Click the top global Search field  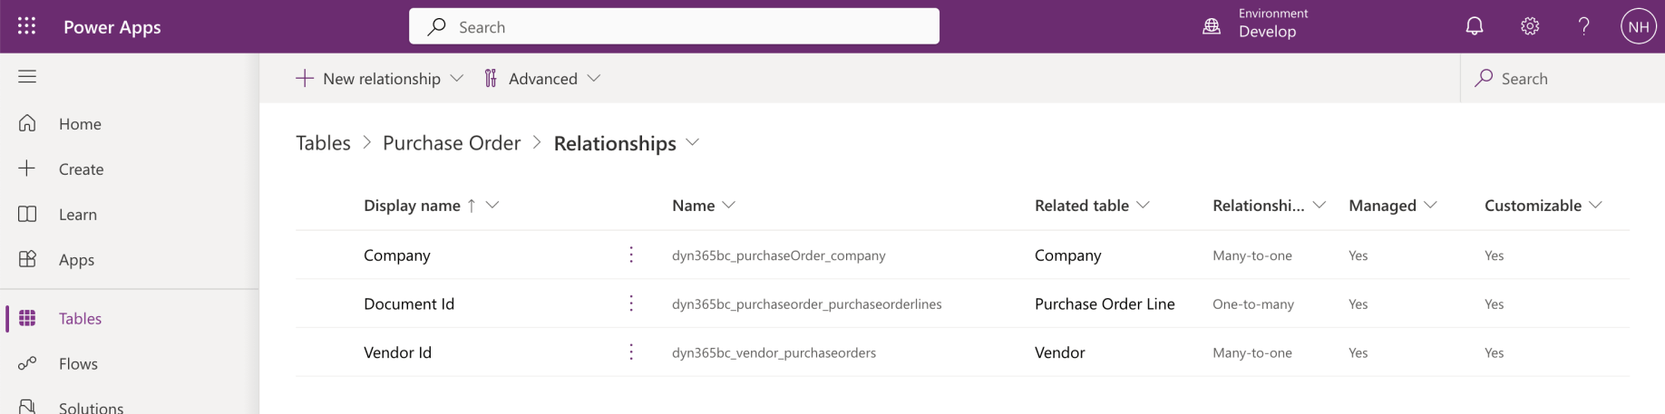674,27
